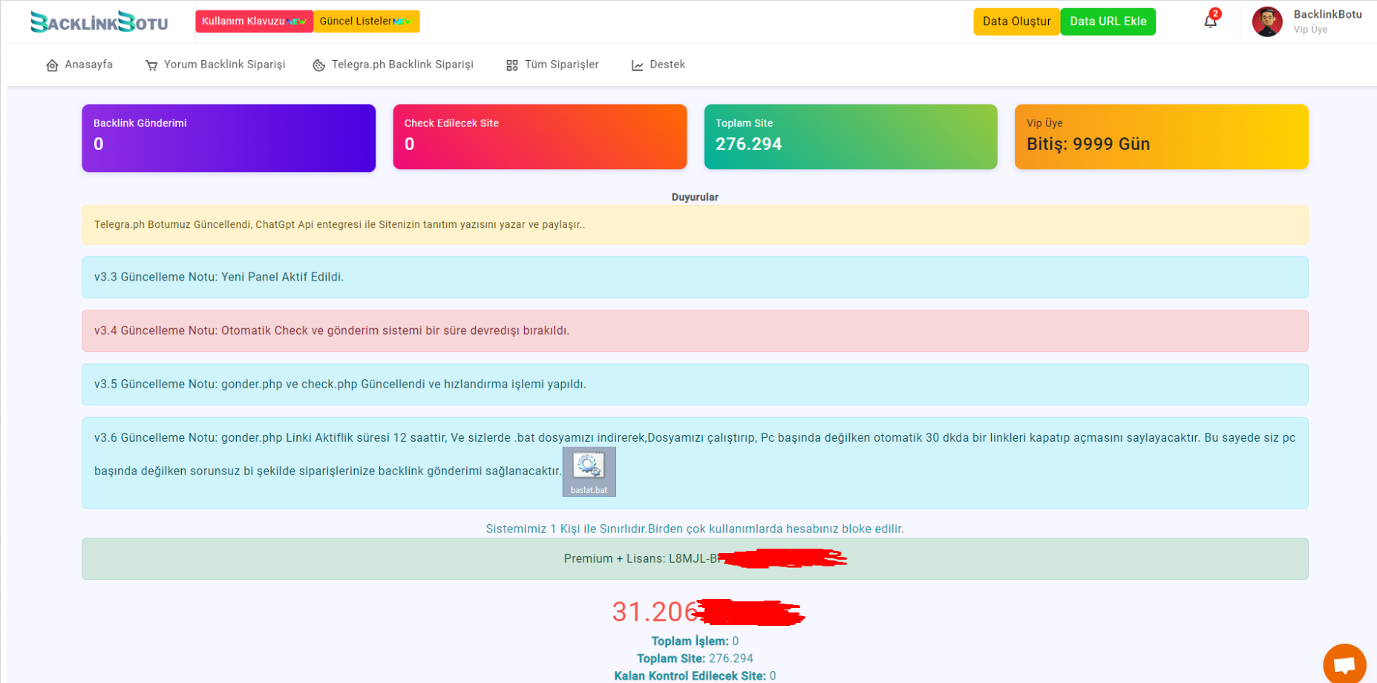The image size is (1377, 683).
Task: Click the Sistemimiz 1 Kişi ile Sınırlıdır notice
Action: (x=695, y=529)
